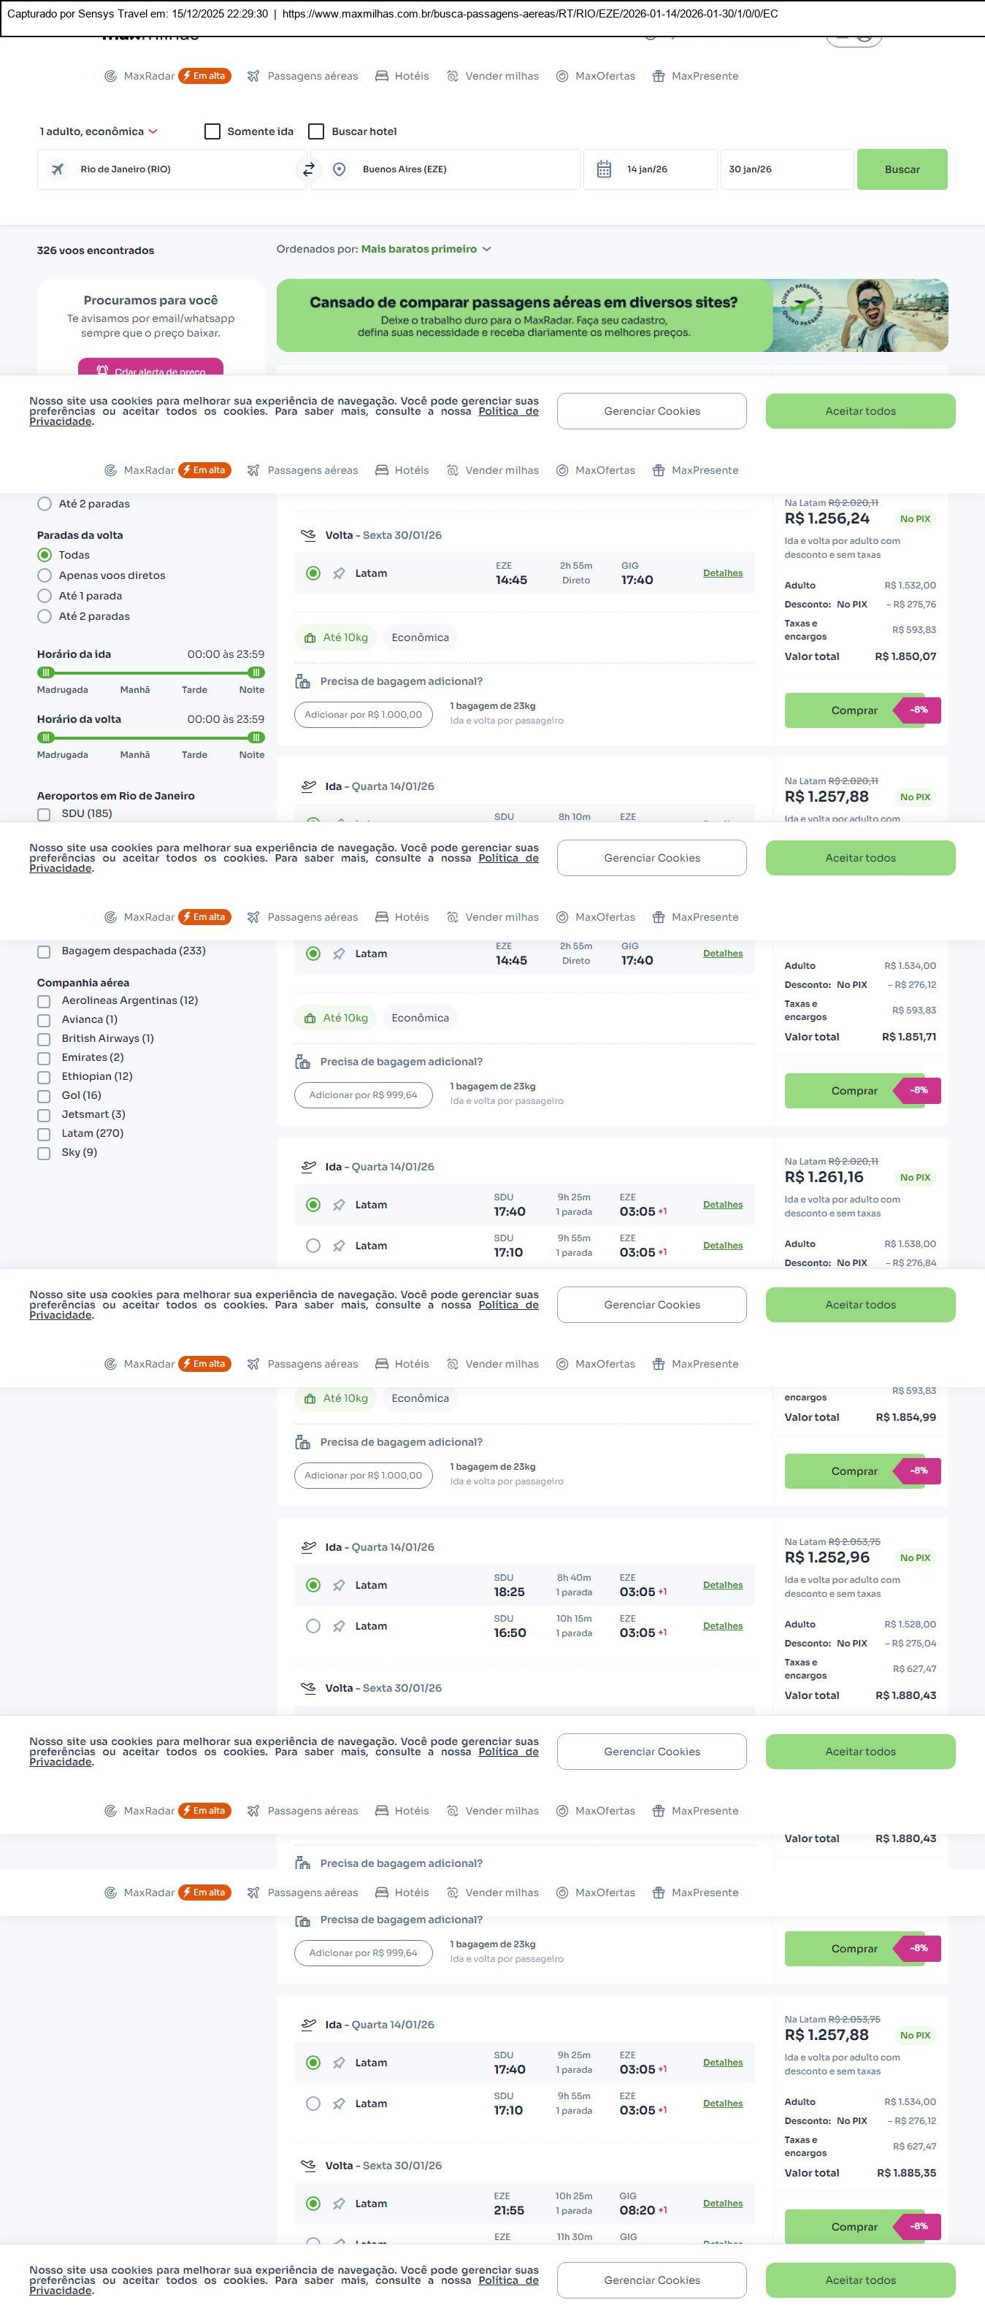Pin the Latam flight departing SDU at 16:50
Screen dimensions: 985x2316
339,1625
